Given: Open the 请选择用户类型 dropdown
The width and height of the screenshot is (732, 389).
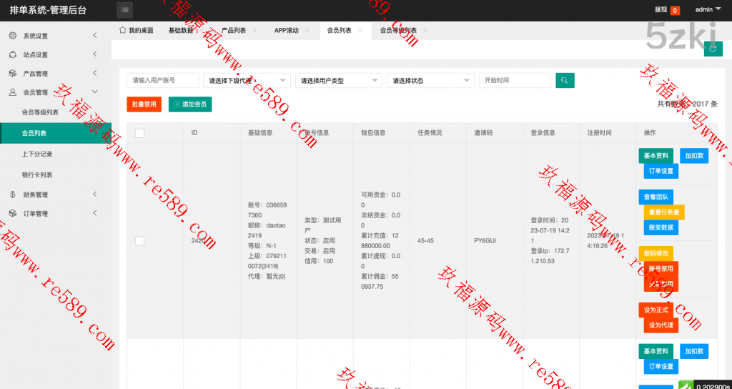Looking at the screenshot, I should [x=339, y=81].
